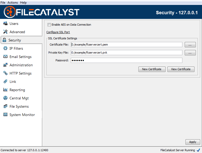Open the File menu
Viewport: 202px width, 153px height.
(3, 2)
